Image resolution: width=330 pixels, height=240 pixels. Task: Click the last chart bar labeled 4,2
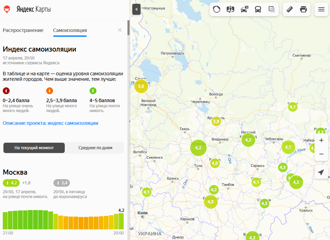121,221
